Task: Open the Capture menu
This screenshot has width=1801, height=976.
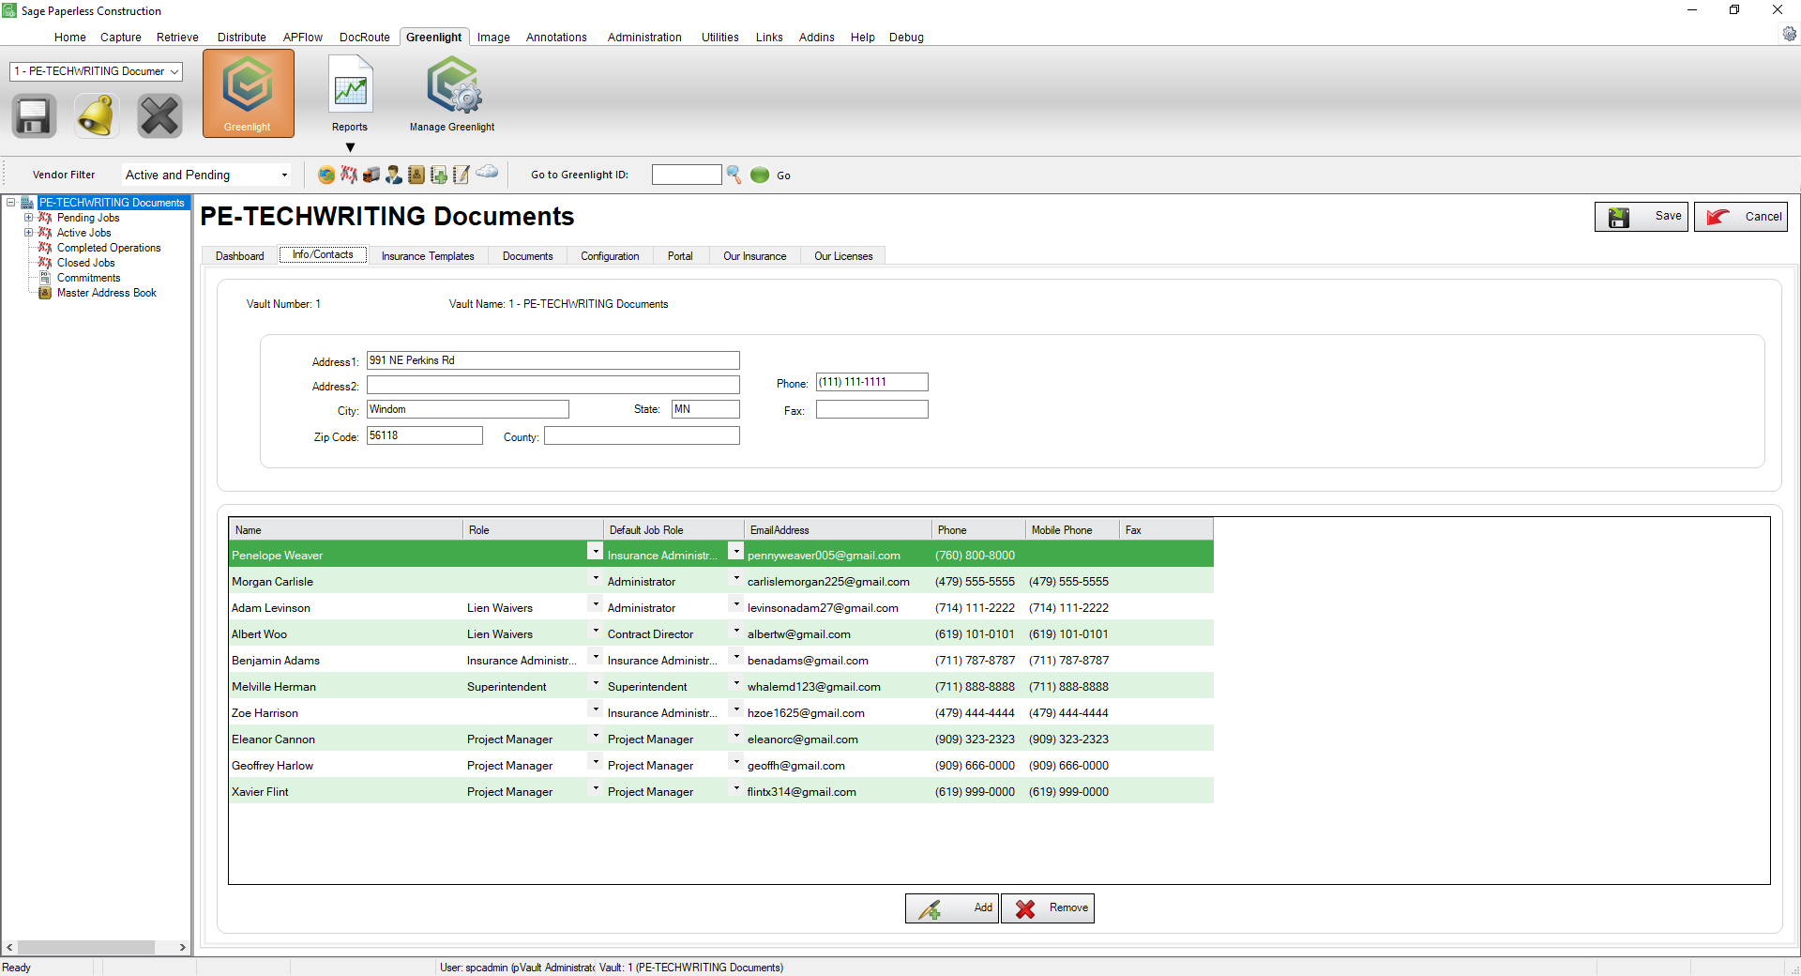Action: point(121,38)
